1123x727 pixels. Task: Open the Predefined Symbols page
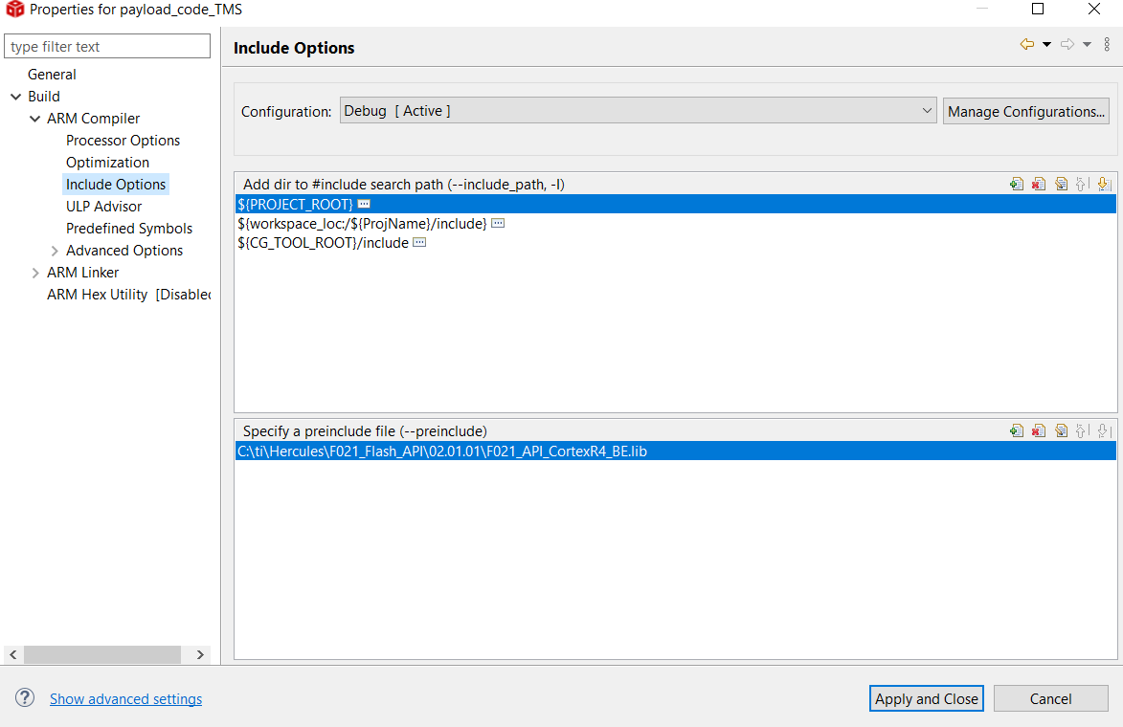(129, 229)
